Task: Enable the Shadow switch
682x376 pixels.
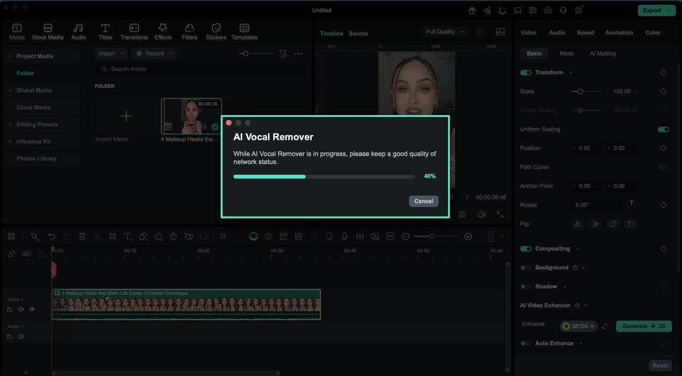Action: (526, 286)
